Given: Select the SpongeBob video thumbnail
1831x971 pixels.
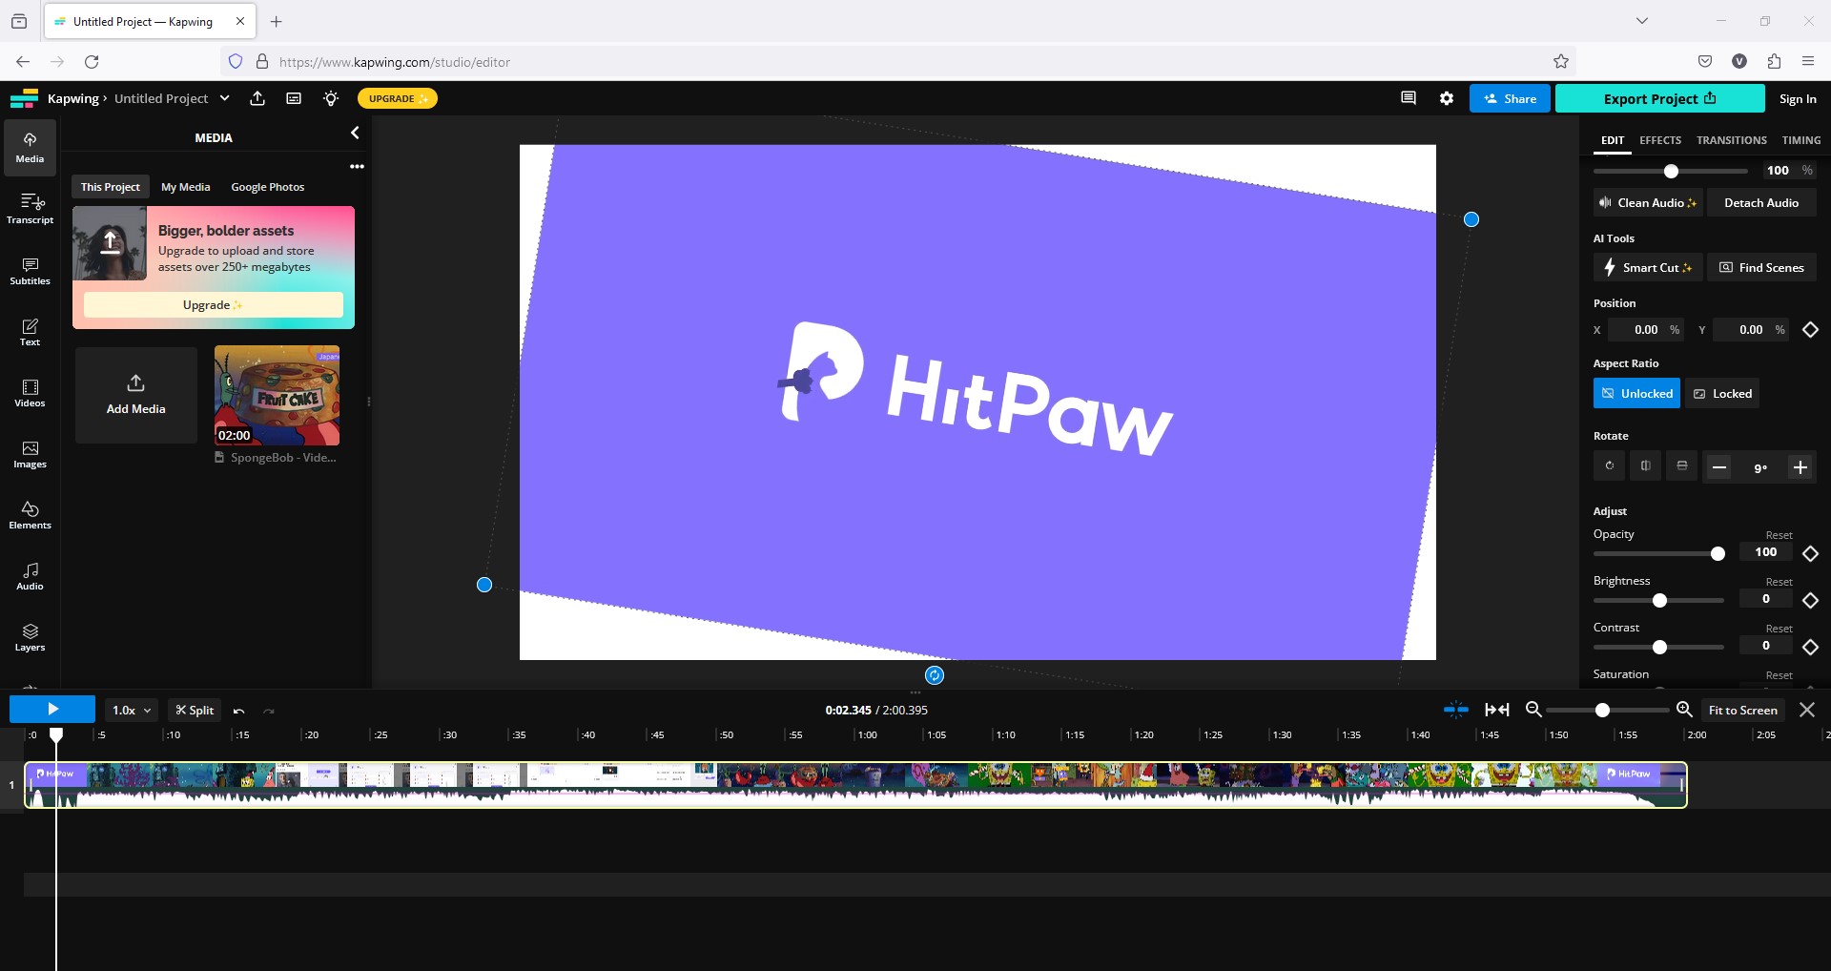Looking at the screenshot, I should 277,396.
